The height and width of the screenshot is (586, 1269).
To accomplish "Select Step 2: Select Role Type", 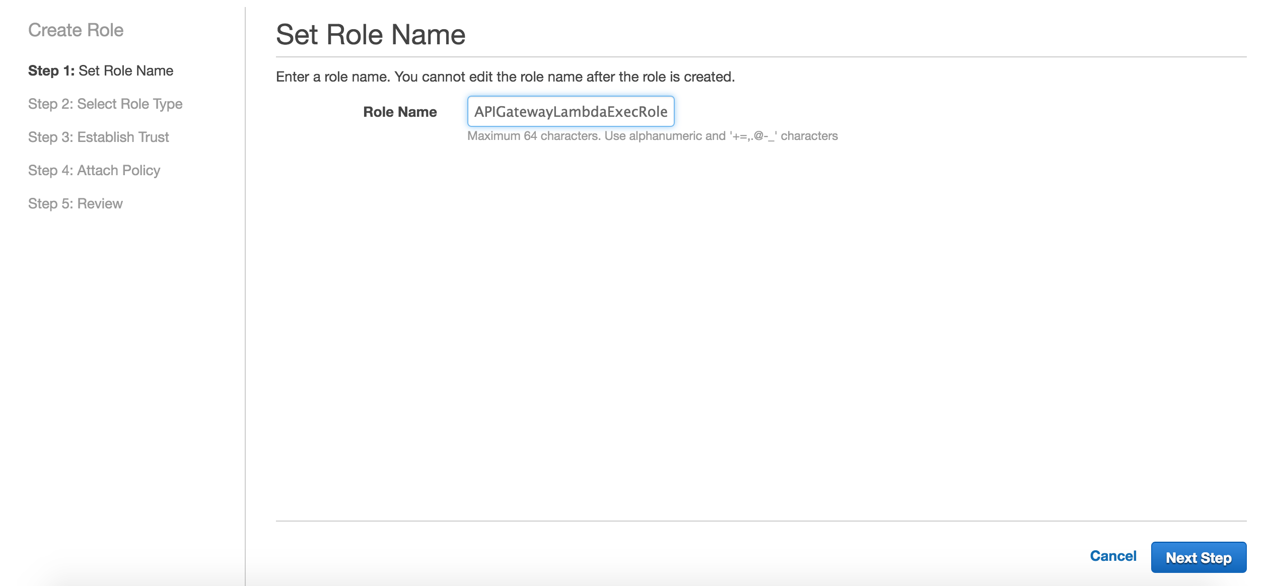I will point(105,104).
